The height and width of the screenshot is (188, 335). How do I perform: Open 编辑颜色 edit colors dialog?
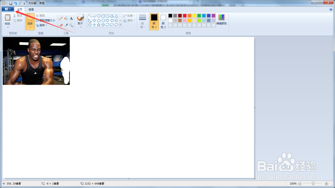coord(221,20)
